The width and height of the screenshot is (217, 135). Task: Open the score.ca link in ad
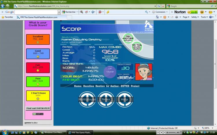click(x=38, y=114)
